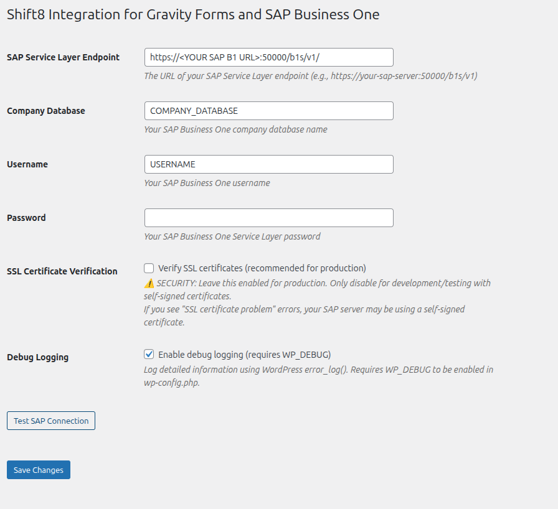Click the Company Database label
Image resolution: width=558 pixels, height=509 pixels.
coord(45,111)
